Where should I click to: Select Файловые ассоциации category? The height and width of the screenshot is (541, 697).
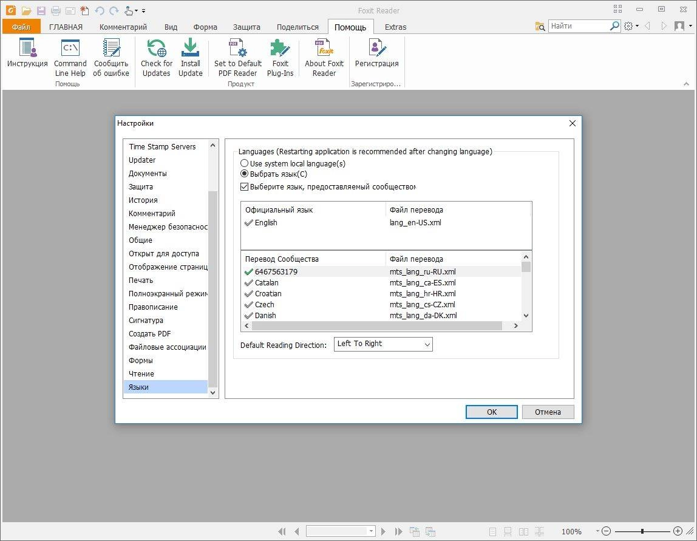(x=165, y=347)
